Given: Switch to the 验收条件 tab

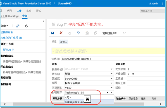Looking at the screenshot, I should pos(121,99).
